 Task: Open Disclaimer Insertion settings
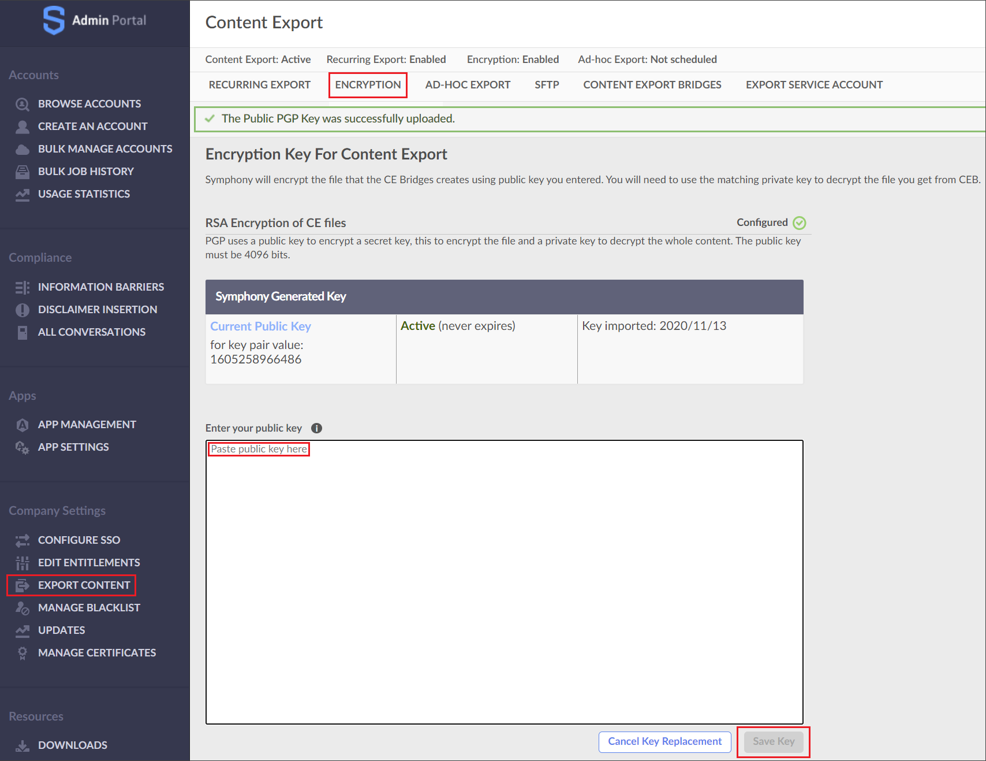point(98,310)
